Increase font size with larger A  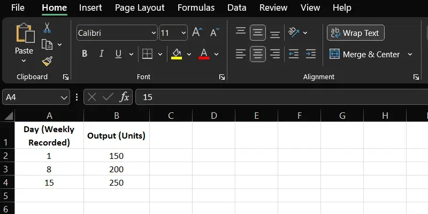click(x=197, y=33)
